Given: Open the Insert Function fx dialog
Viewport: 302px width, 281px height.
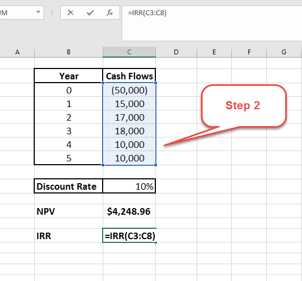Looking at the screenshot, I should pyautogui.click(x=110, y=13).
